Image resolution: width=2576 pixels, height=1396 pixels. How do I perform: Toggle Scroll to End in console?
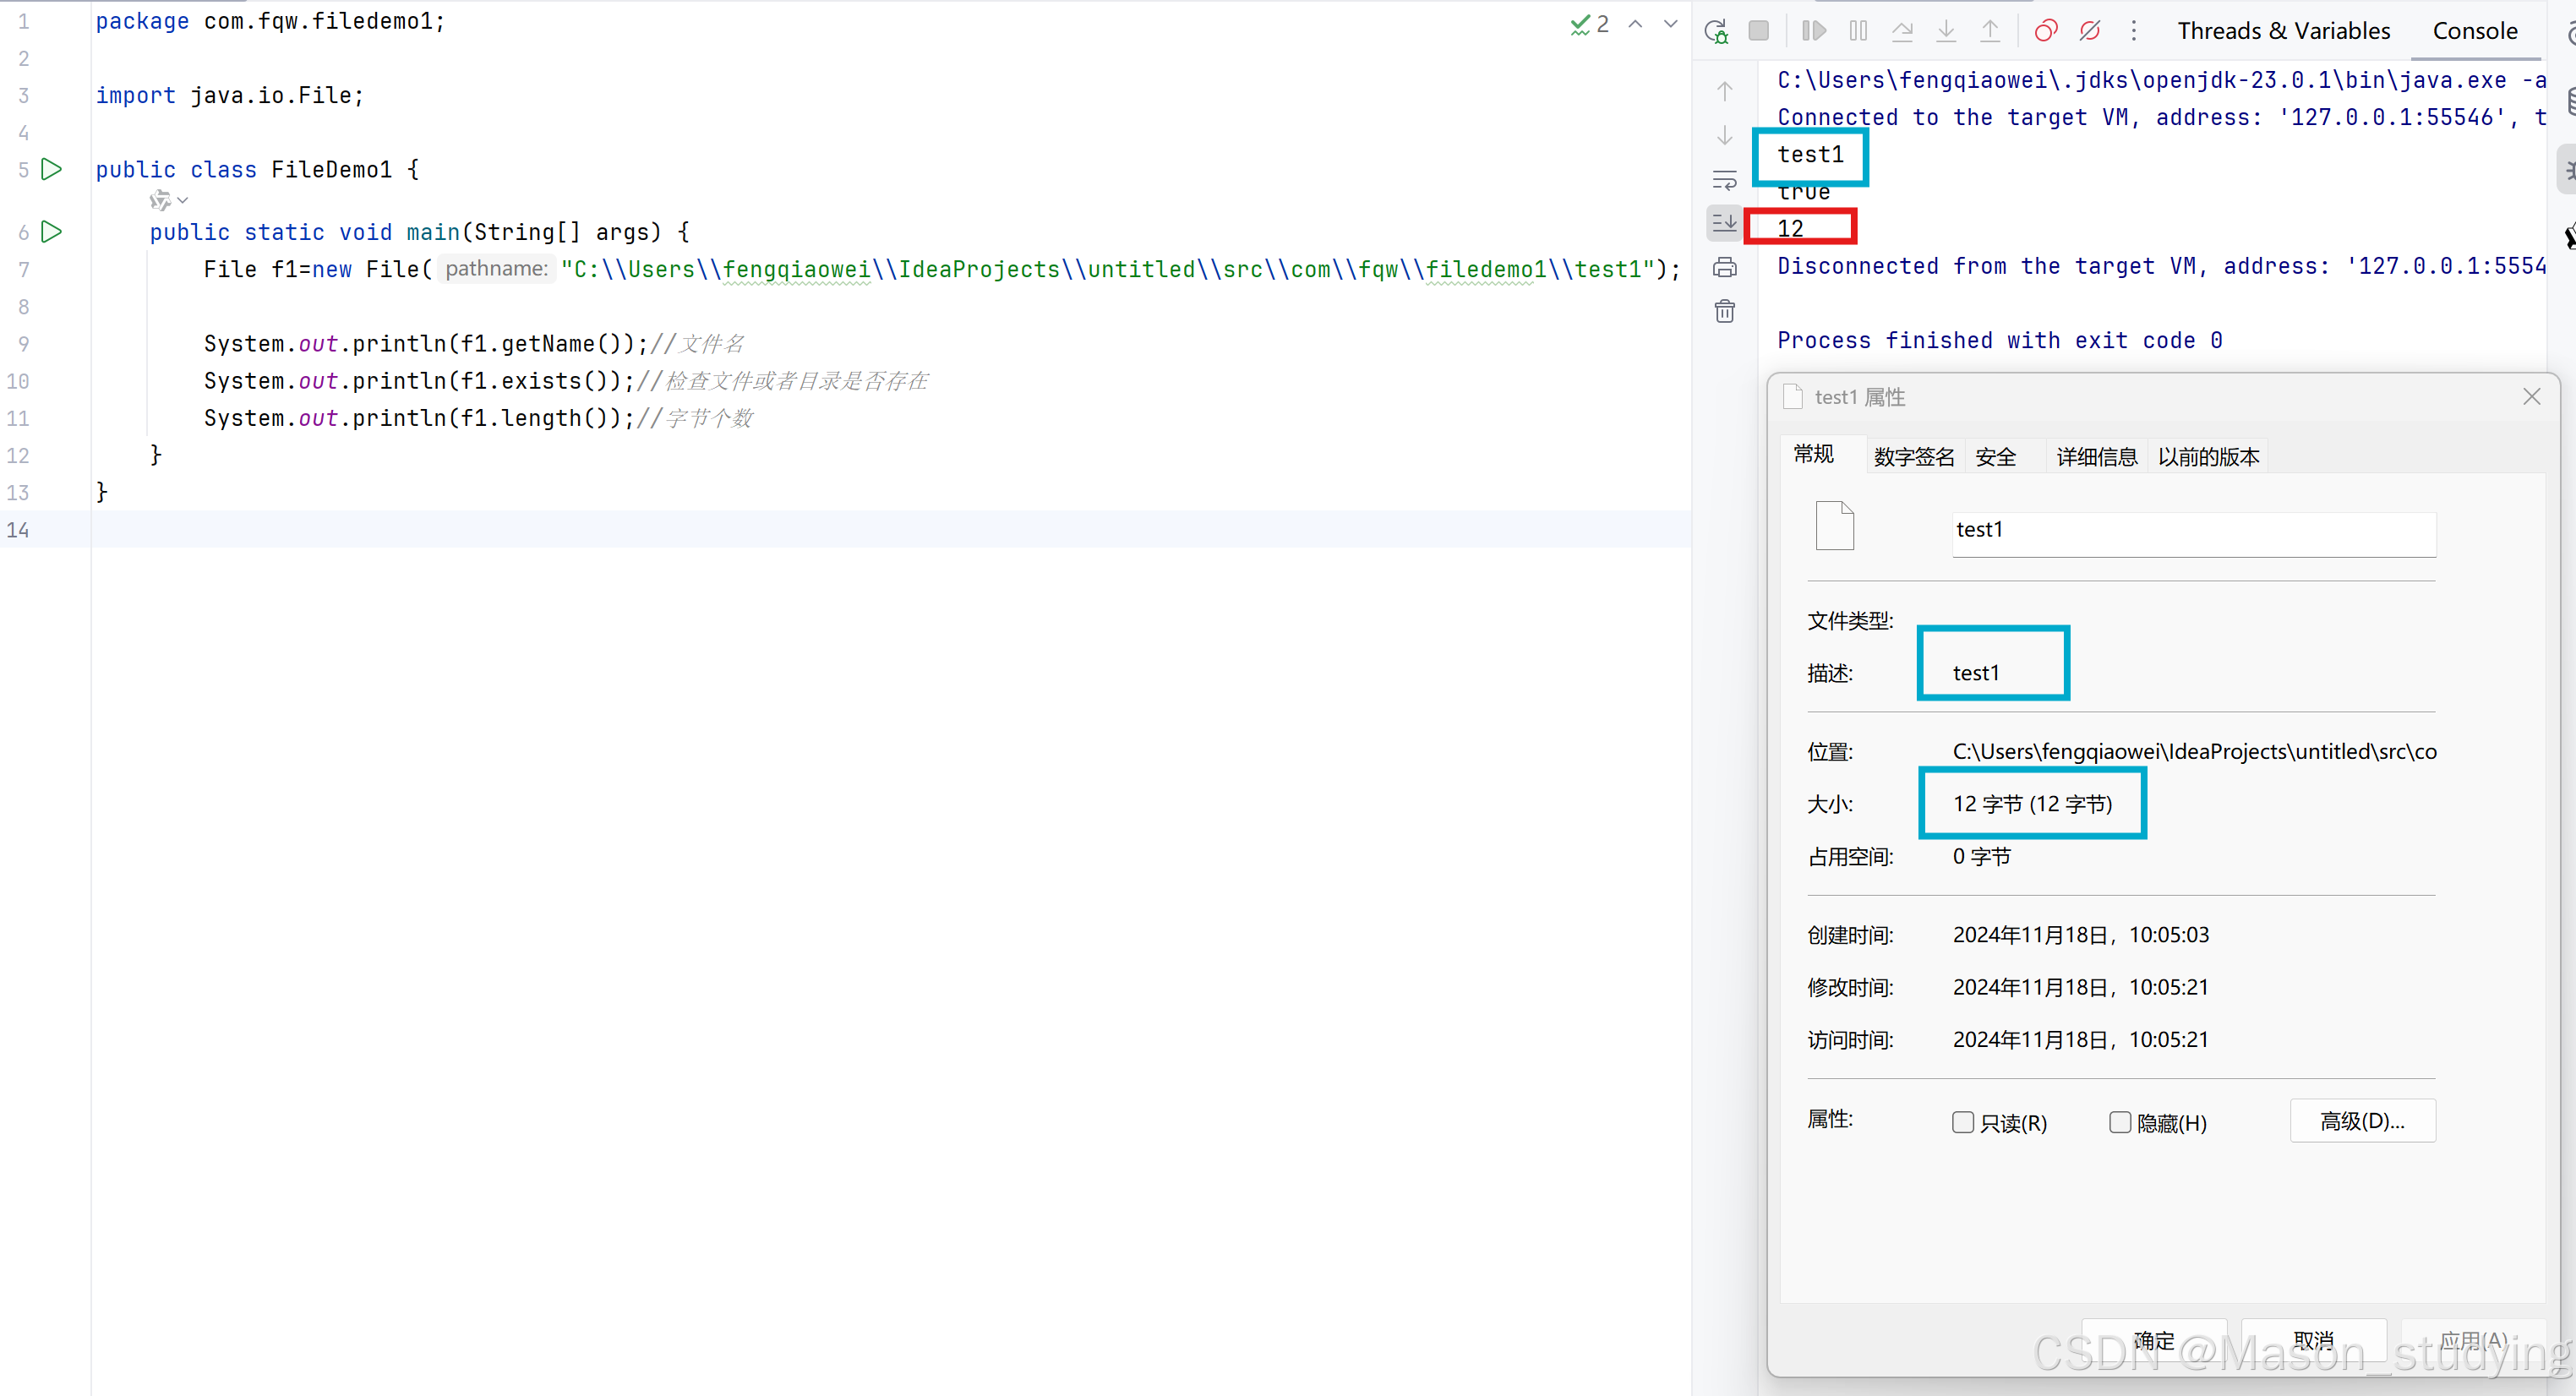click(1725, 223)
